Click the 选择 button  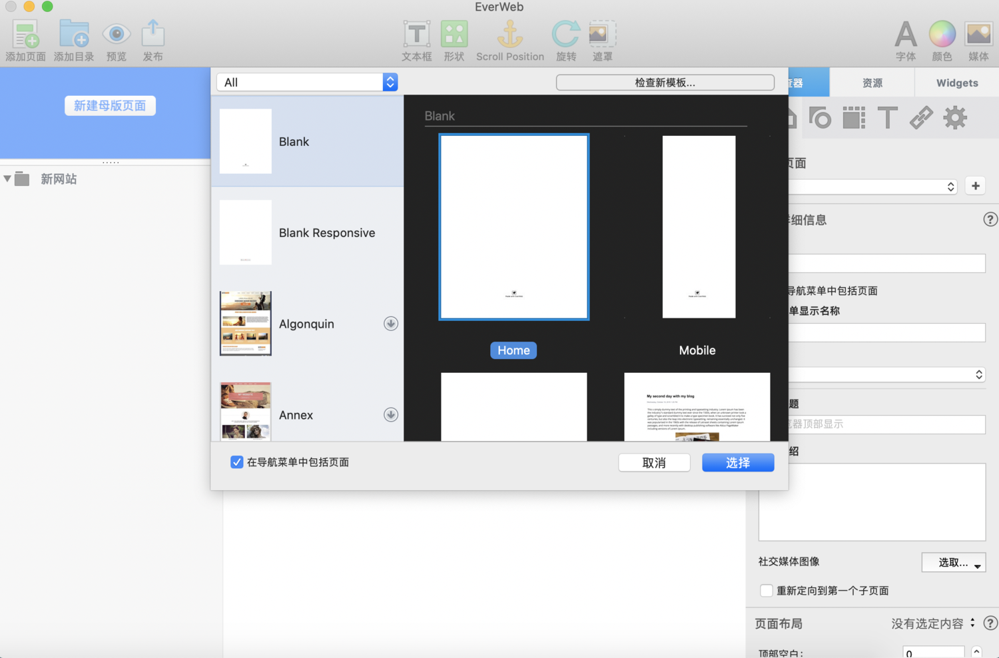pos(738,463)
